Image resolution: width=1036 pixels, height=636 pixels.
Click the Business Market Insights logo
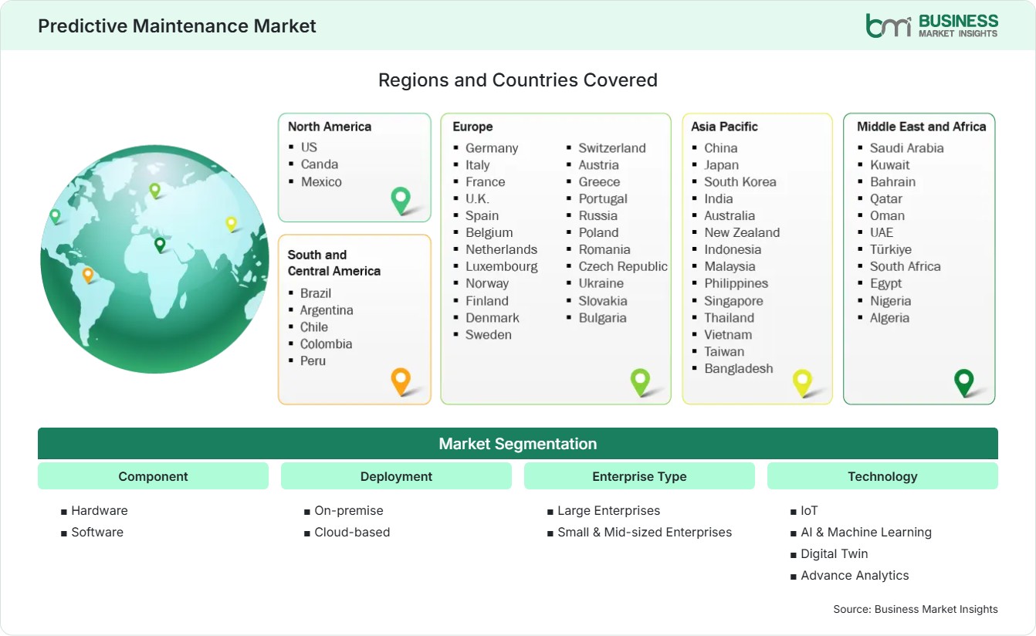pos(932,25)
